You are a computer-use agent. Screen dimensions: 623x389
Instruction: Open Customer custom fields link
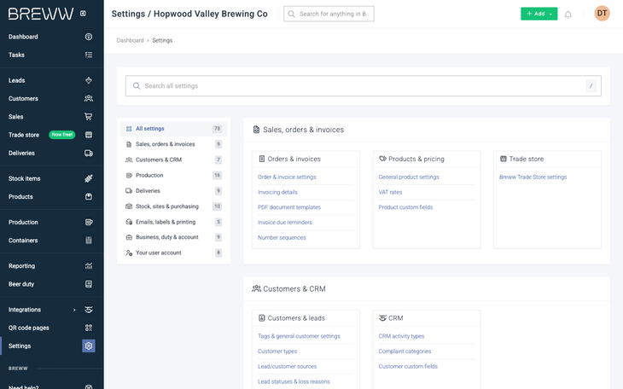[408, 366]
